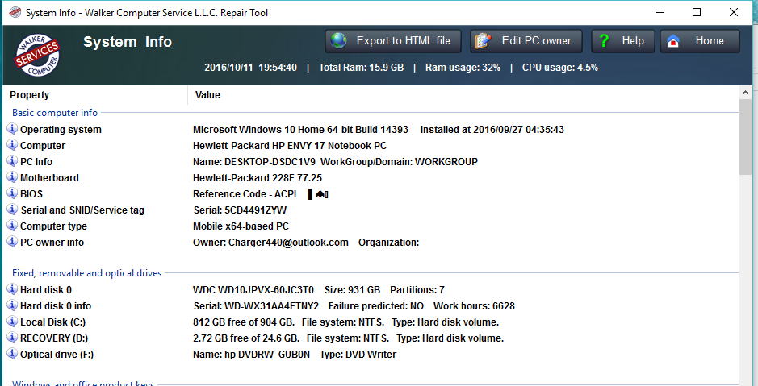Go back to the Home screen
This screenshot has height=386, width=758.
[700, 41]
